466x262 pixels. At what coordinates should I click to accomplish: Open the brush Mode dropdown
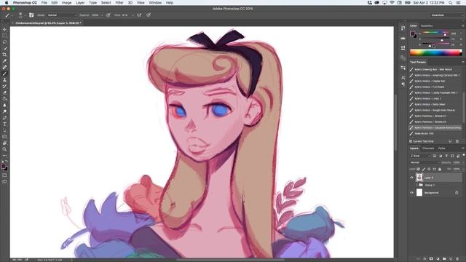(x=62, y=15)
